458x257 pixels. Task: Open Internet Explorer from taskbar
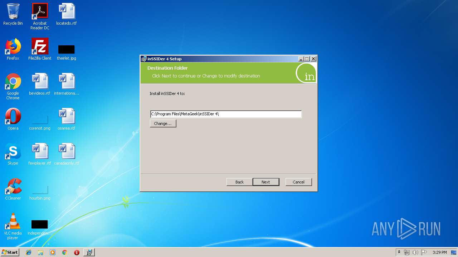[29, 252]
